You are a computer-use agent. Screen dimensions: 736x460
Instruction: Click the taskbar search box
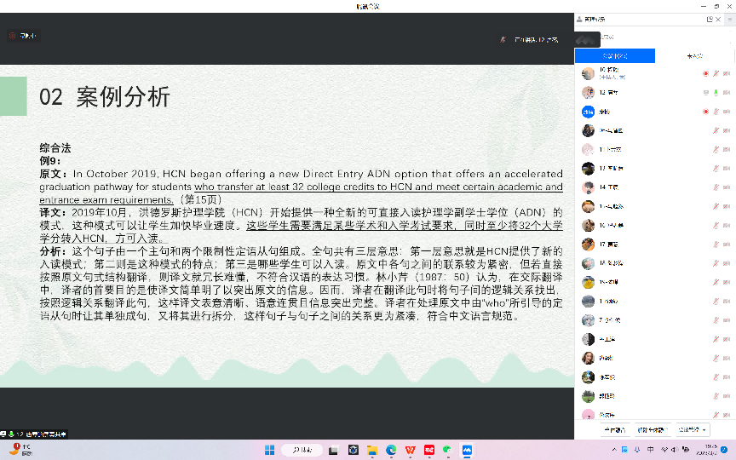(302, 449)
